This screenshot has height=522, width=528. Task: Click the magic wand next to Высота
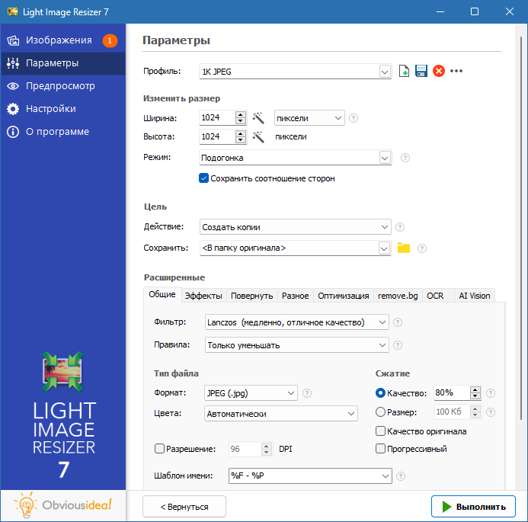click(x=258, y=136)
